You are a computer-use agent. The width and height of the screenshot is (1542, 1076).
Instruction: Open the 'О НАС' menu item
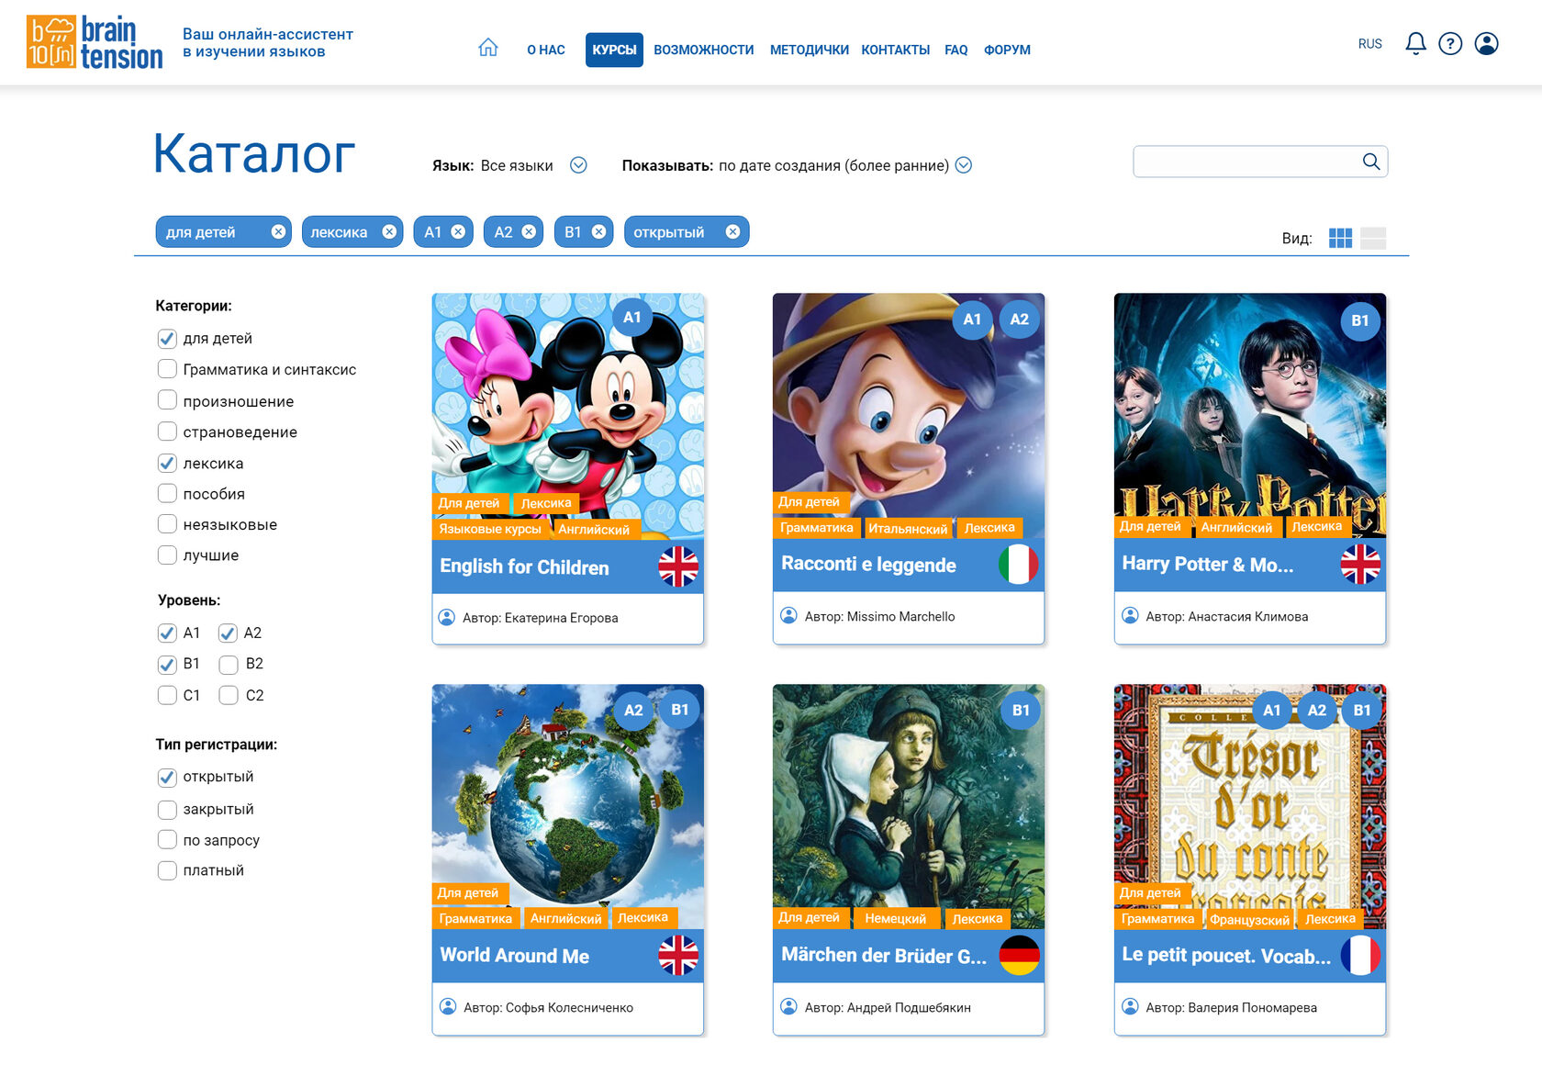point(546,50)
